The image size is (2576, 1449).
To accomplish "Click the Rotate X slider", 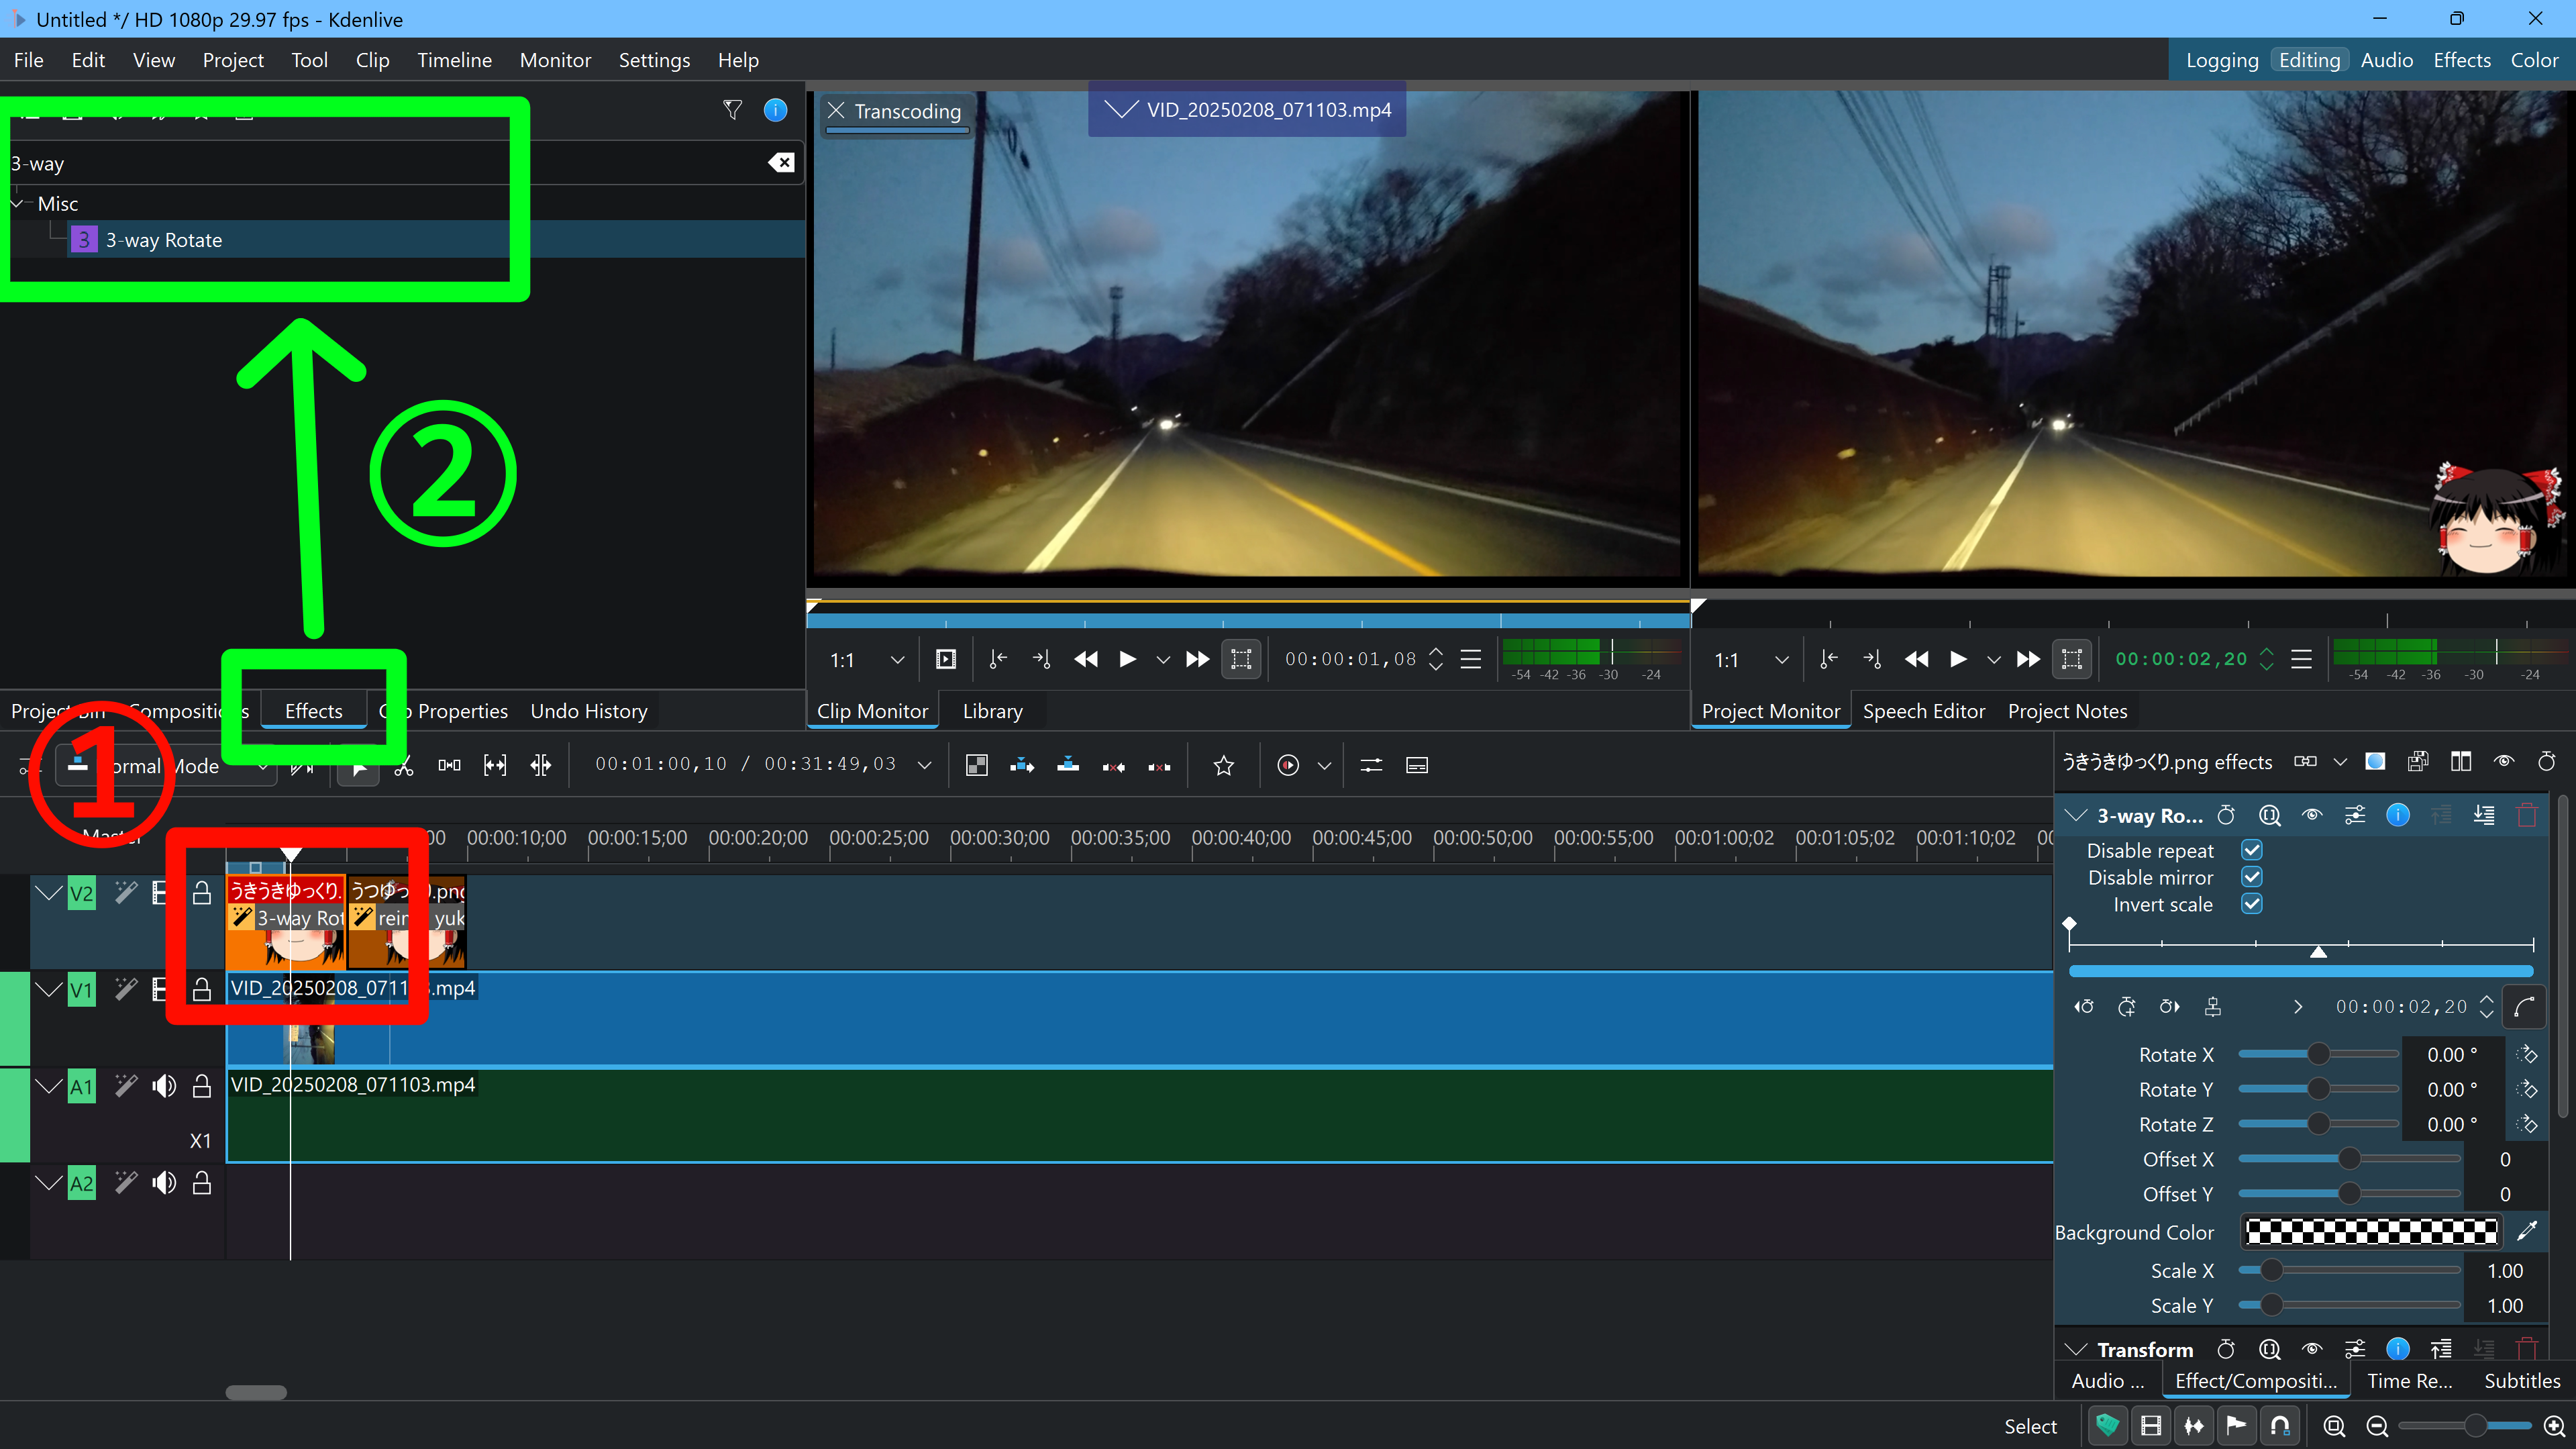I will [2318, 1054].
